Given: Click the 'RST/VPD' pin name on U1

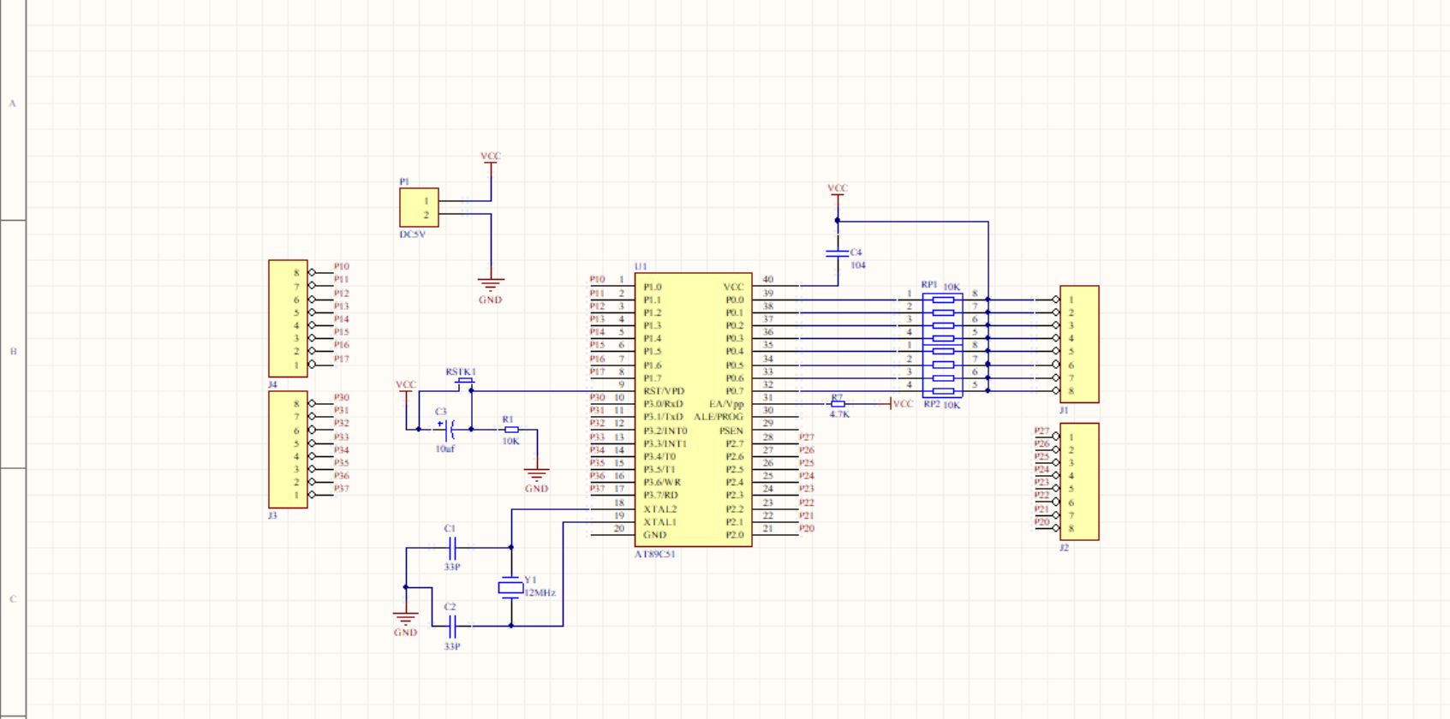Looking at the screenshot, I should pos(664,391).
